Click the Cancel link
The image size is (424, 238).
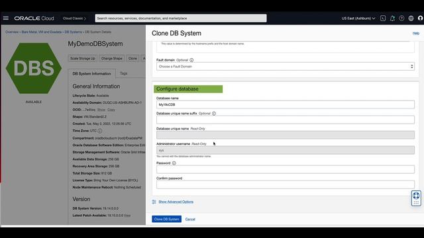(x=190, y=219)
